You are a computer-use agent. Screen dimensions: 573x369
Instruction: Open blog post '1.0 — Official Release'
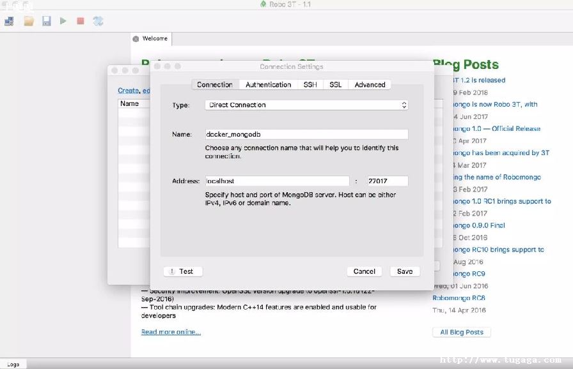[497, 128]
